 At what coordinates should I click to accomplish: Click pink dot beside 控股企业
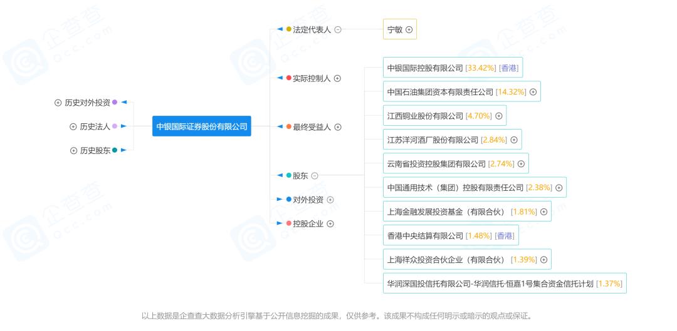click(289, 223)
